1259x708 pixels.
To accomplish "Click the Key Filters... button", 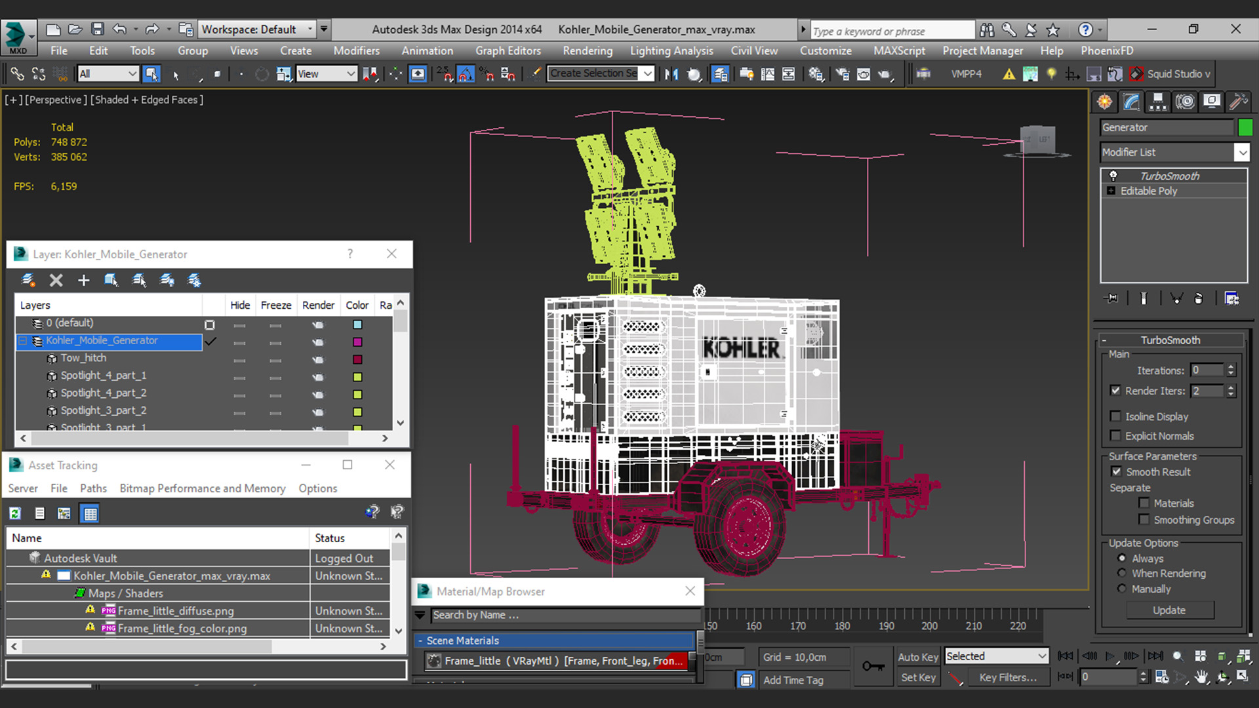I will [1008, 677].
